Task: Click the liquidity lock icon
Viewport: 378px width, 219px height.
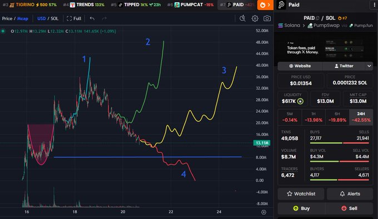Action: (300, 101)
